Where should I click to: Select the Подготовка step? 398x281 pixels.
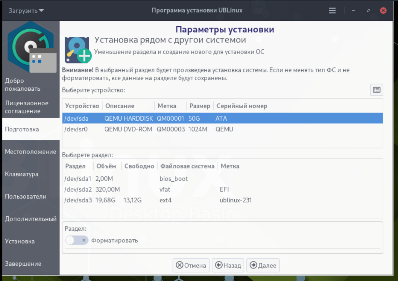coord(31,129)
